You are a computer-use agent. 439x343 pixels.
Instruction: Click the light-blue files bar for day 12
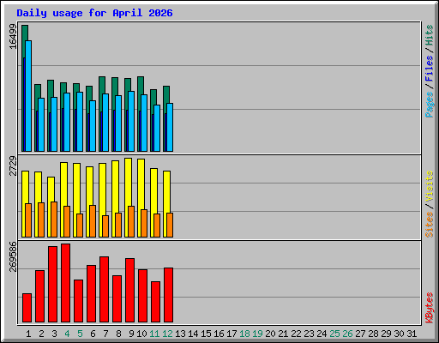[x=170, y=127]
